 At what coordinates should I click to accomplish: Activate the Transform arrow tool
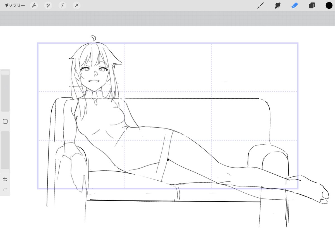click(76, 6)
